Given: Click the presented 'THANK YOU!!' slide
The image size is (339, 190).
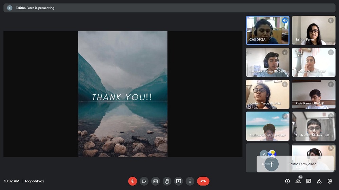Looking at the screenshot, I should click(x=123, y=94).
